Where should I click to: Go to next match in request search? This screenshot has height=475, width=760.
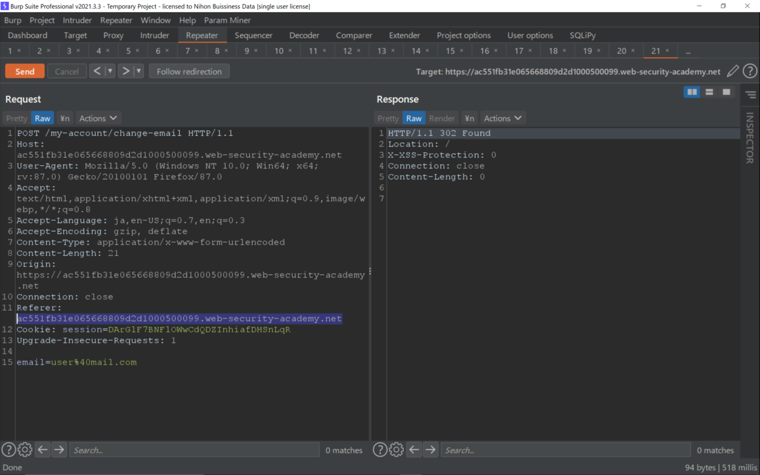pyautogui.click(x=59, y=450)
